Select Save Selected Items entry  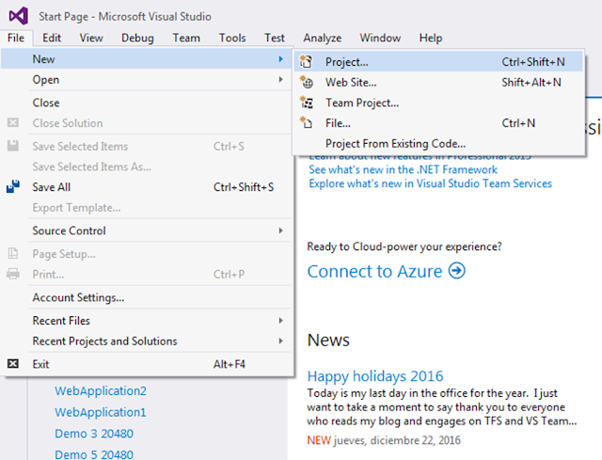[x=146, y=146]
